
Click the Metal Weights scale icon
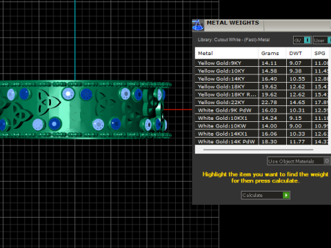(198, 25)
